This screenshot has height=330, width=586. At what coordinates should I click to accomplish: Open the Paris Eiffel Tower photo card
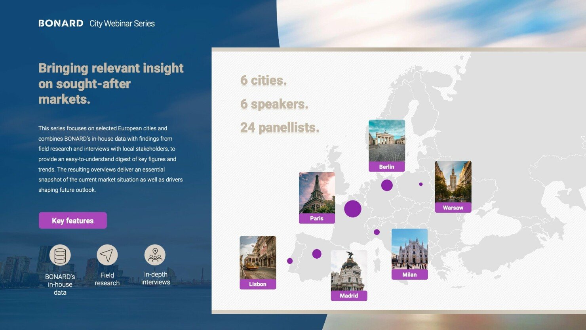pyautogui.click(x=317, y=193)
